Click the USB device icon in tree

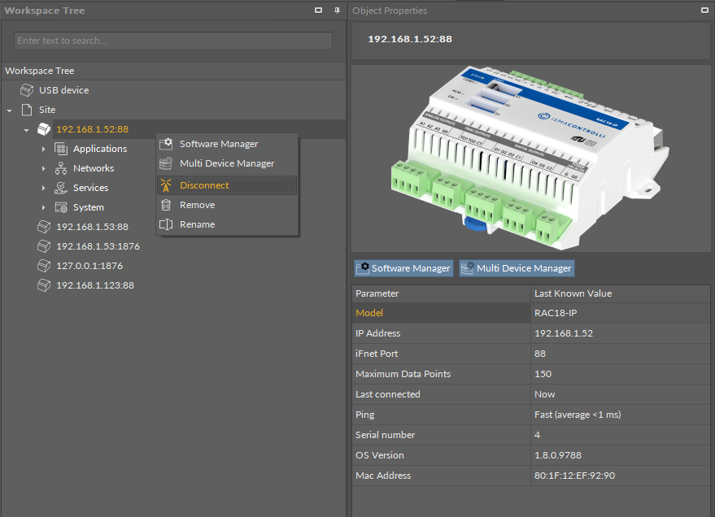tap(27, 90)
